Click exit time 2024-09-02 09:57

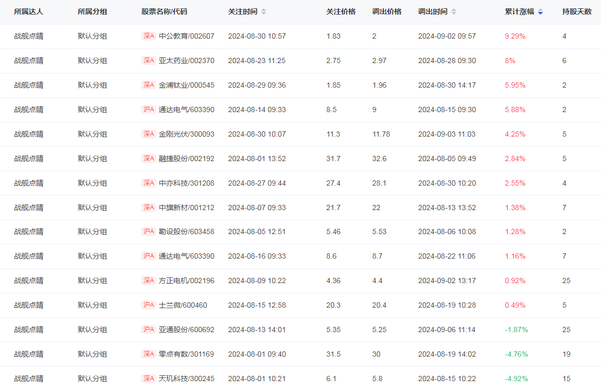[447, 36]
